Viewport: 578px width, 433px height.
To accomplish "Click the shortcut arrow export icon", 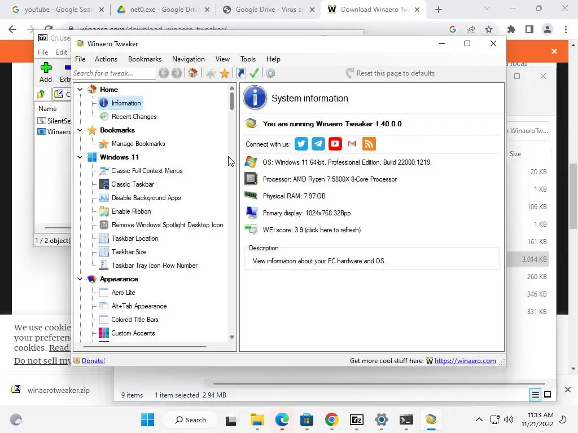I will [240, 73].
